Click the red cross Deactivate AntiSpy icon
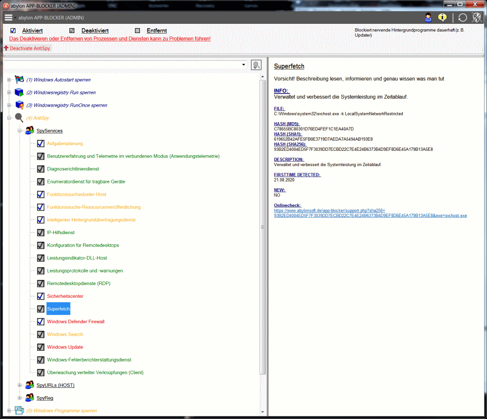Screen dimensions: 487x419 pos(6,48)
